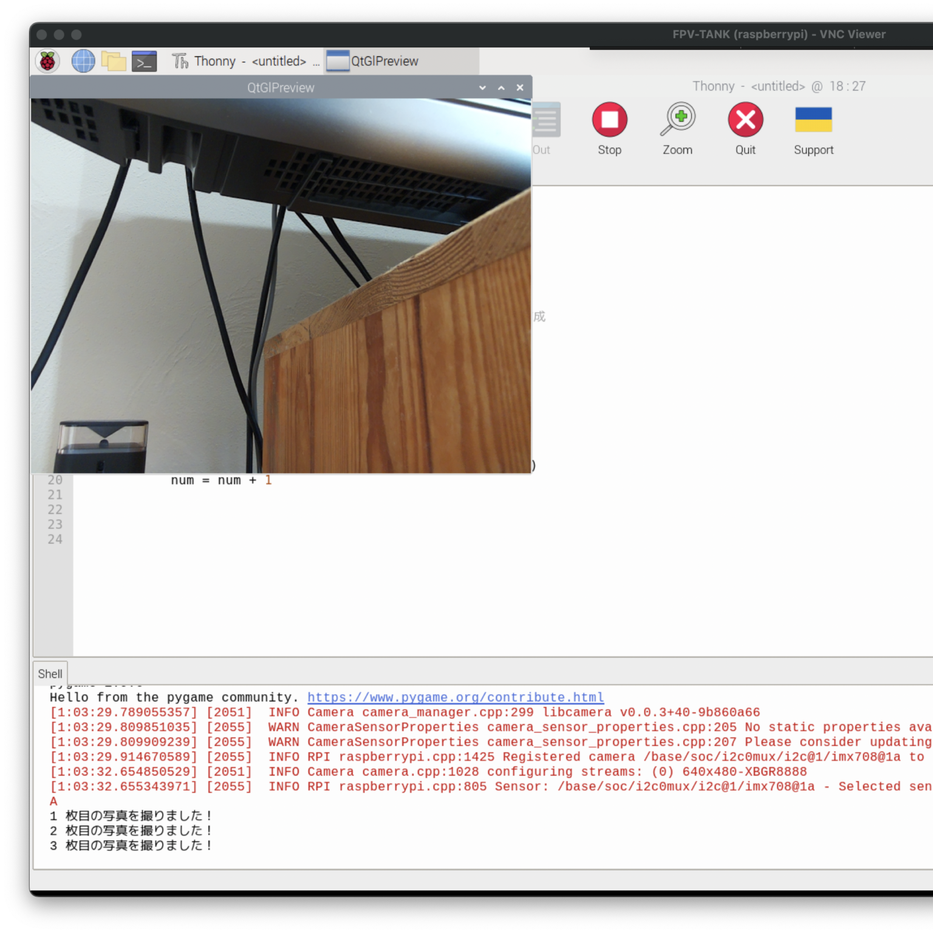Click the partially hidden Out toolbar icon

click(x=545, y=121)
